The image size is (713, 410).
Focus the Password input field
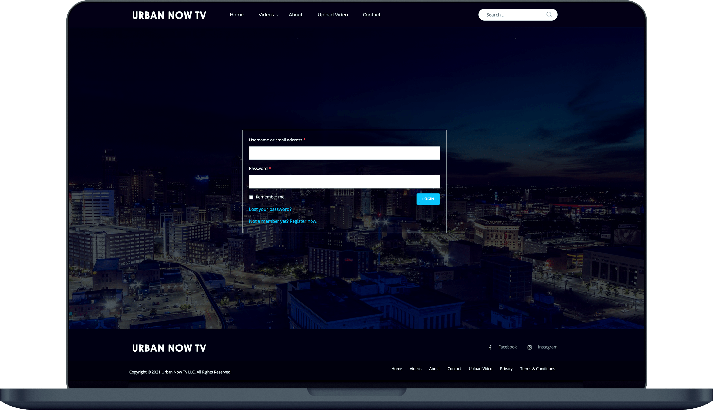(344, 182)
